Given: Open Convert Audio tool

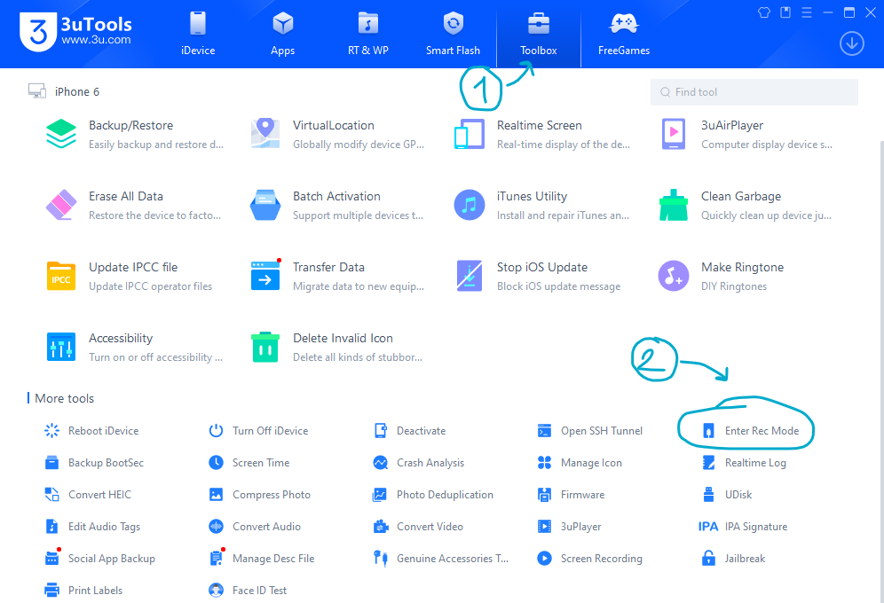Looking at the screenshot, I should [x=255, y=527].
